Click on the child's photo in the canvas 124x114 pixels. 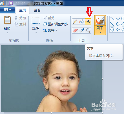click(51, 79)
